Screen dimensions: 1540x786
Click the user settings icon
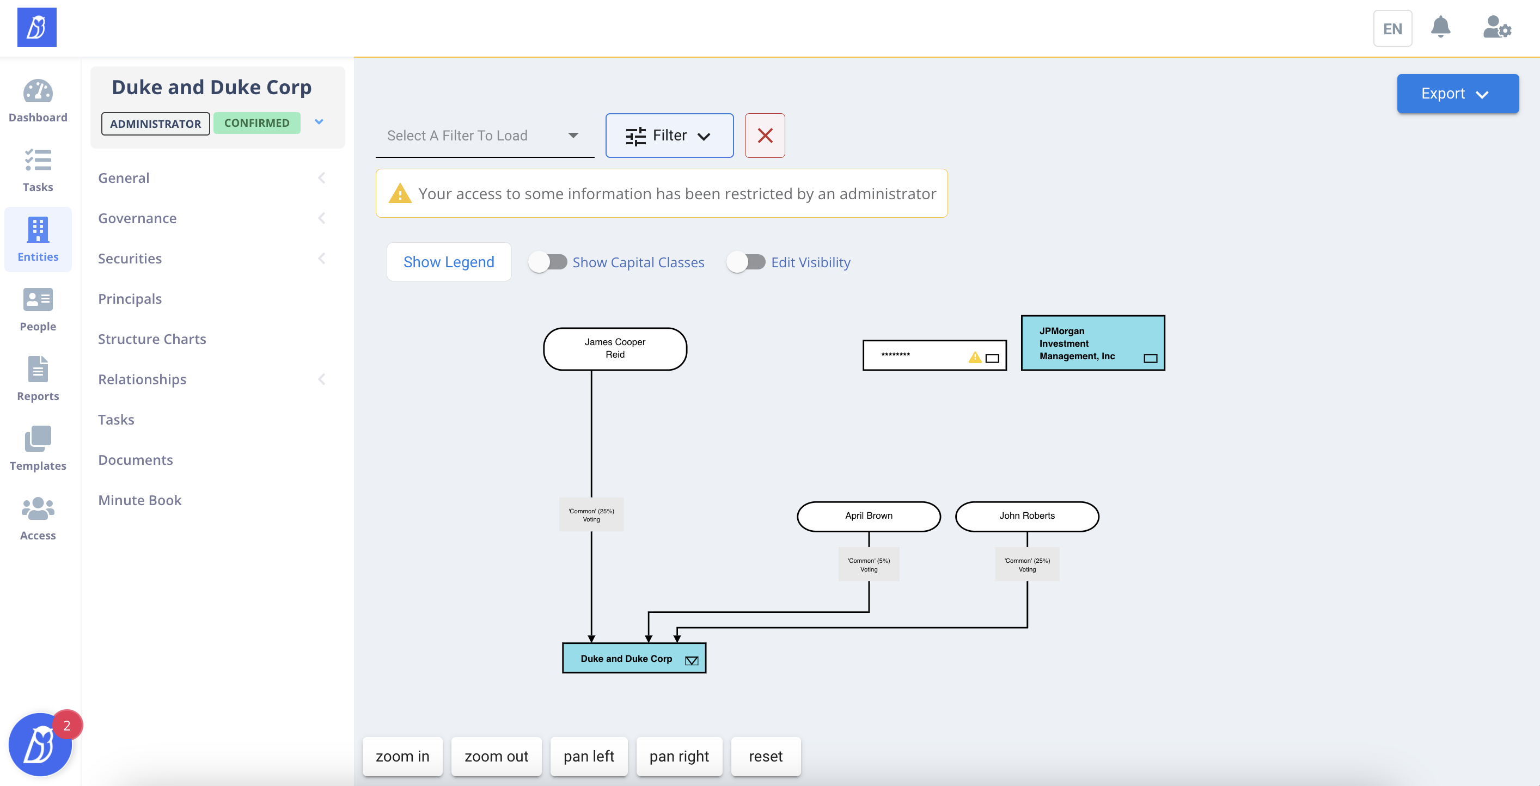point(1496,28)
